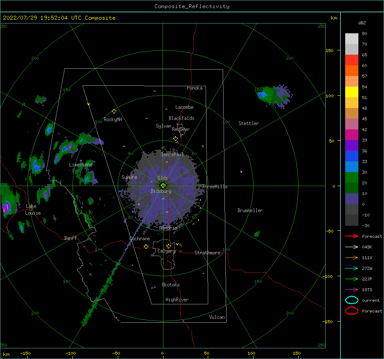Viewport: 384px width, 359px height.
Task: Click the green 22JP arrow legend icon
Action: pos(352,279)
